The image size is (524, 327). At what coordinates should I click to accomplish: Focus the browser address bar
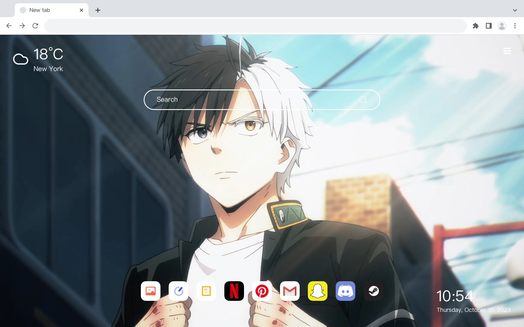[255, 26]
